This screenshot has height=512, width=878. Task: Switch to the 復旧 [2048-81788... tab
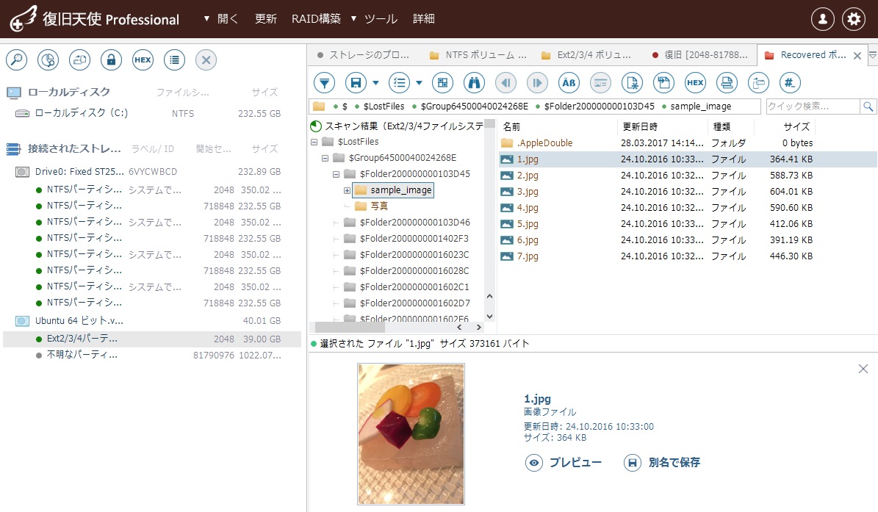(x=700, y=55)
